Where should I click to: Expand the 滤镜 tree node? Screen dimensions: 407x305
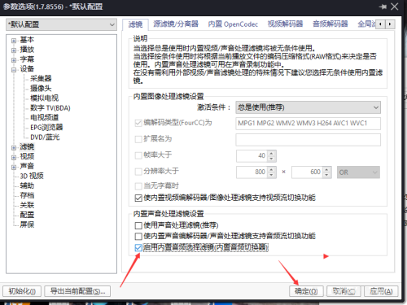(x=14, y=147)
